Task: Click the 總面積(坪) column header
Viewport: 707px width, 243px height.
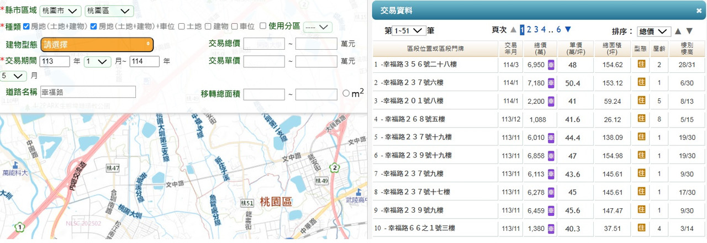Action: (x=613, y=49)
